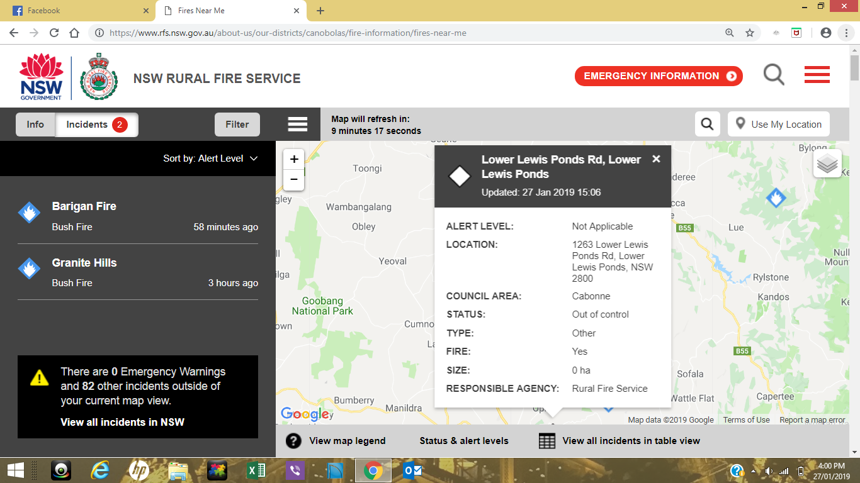Click the taskbar volume speaker icon
The image size is (860, 483).
click(769, 471)
